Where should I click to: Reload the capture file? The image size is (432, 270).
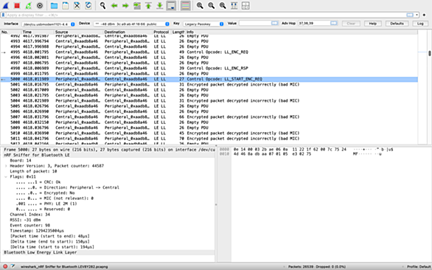(x=88, y=5)
